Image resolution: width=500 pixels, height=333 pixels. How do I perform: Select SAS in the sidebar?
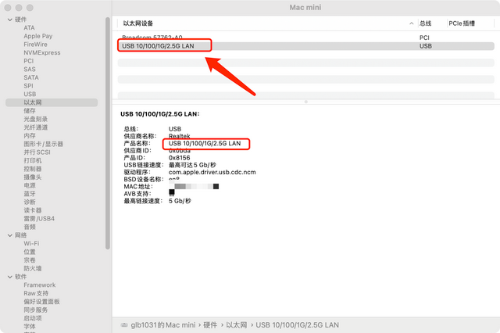coord(30,70)
